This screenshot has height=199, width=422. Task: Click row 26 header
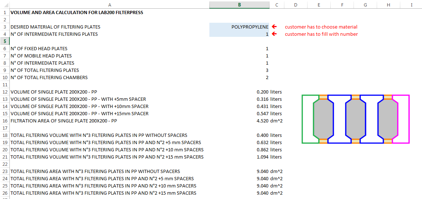click(5, 193)
